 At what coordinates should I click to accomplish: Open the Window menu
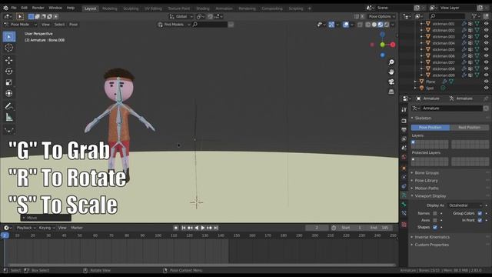[55, 8]
